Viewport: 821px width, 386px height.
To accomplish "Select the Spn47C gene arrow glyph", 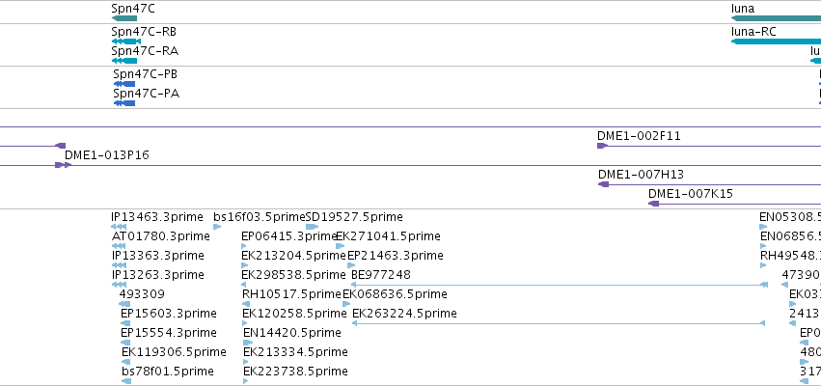I will (124, 18).
